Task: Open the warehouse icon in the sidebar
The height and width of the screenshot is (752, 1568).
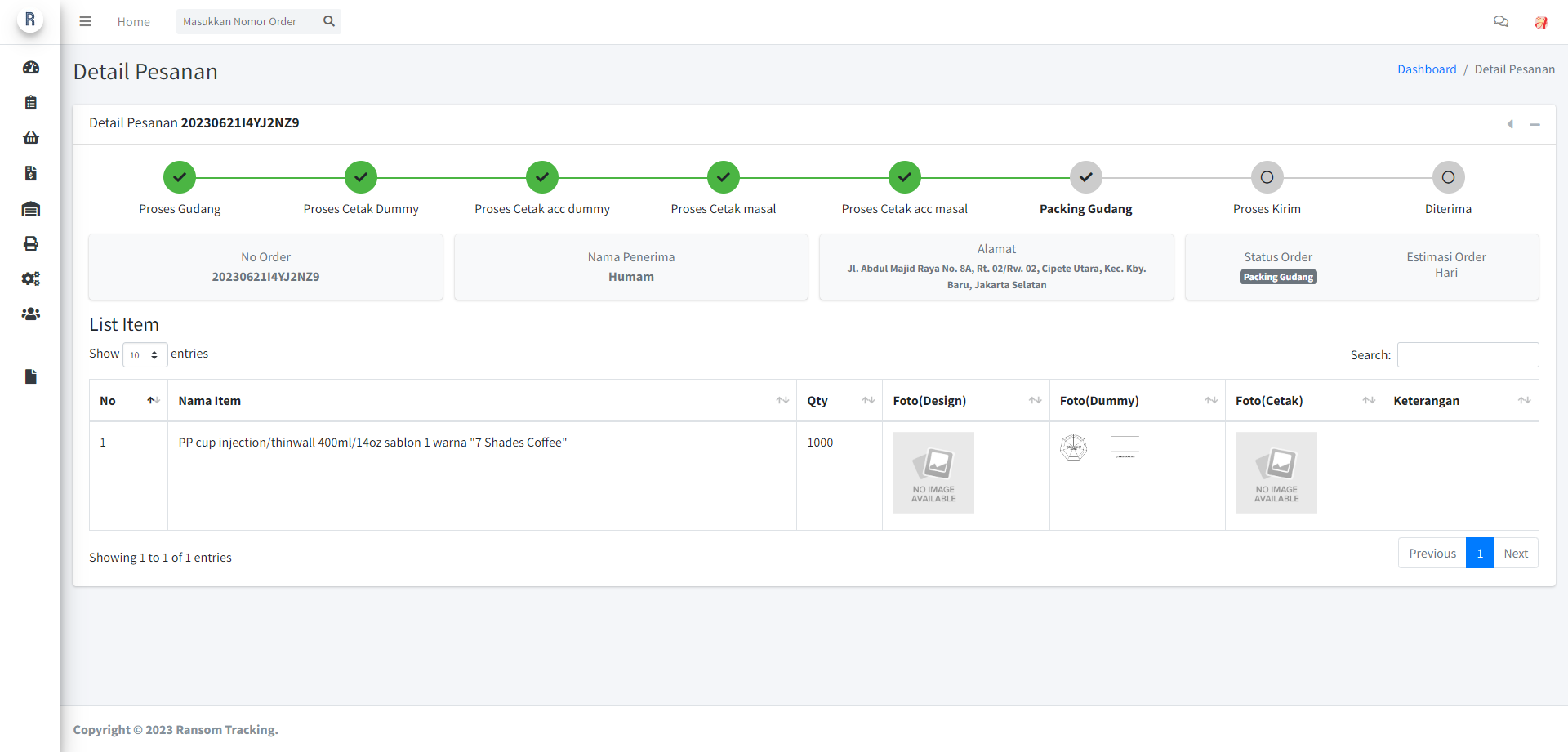Action: pos(31,208)
